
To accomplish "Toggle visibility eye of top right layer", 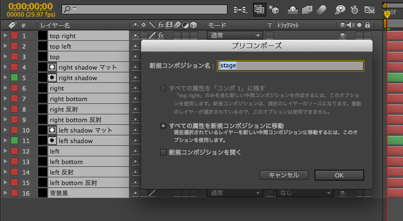I will (x=343, y=36).
